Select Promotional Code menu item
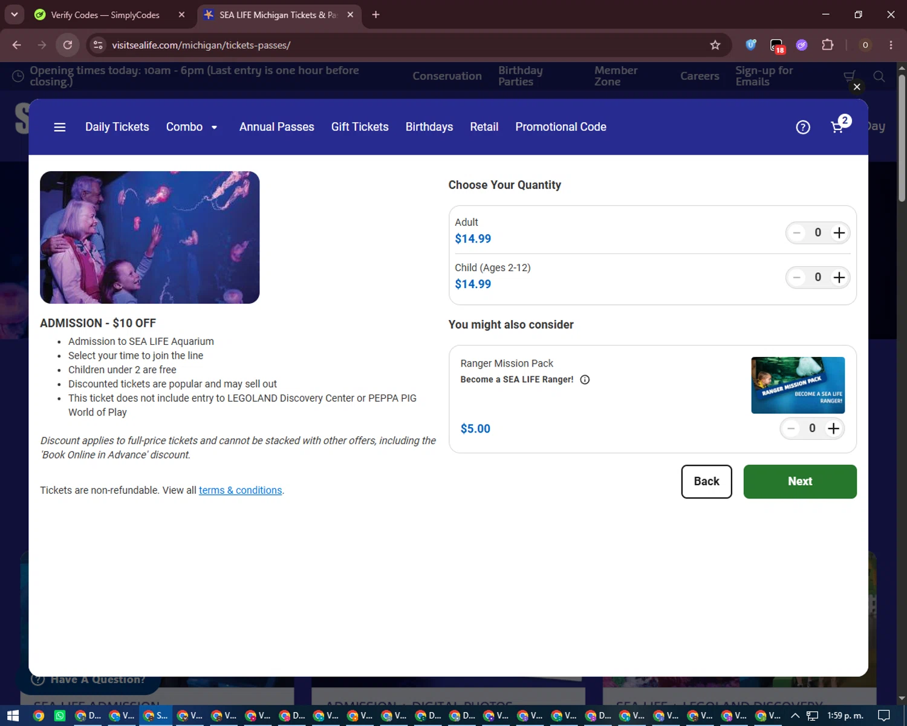This screenshot has height=726, width=907. tap(561, 127)
